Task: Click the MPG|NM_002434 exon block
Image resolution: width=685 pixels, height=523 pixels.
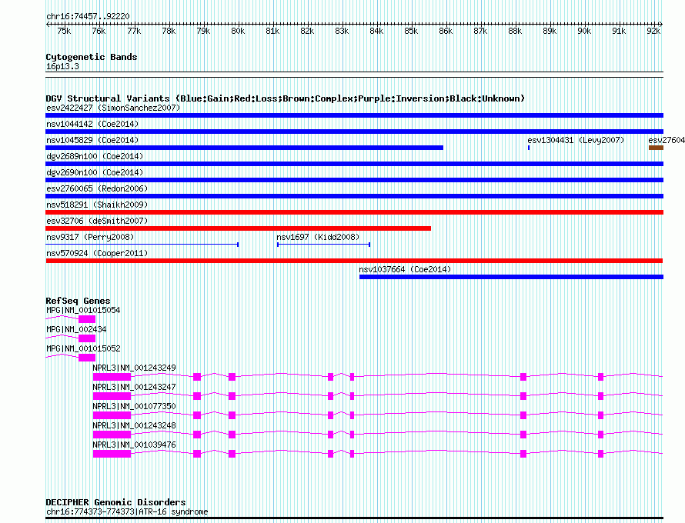Action: [x=87, y=338]
